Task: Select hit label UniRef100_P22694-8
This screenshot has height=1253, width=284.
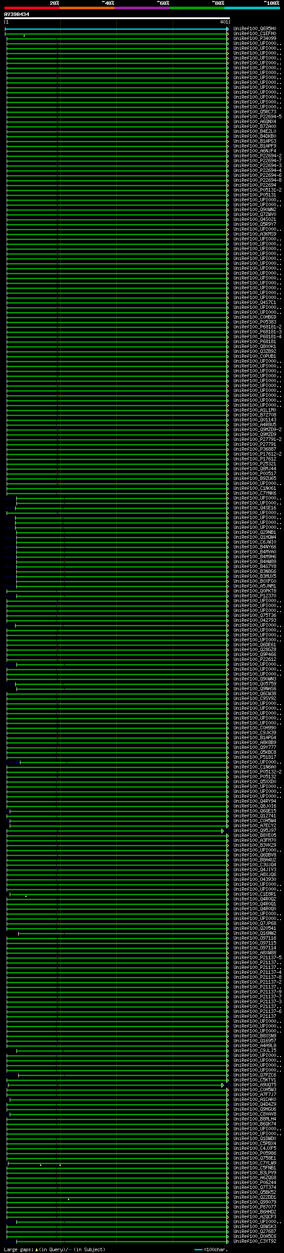Action: pyautogui.click(x=257, y=180)
